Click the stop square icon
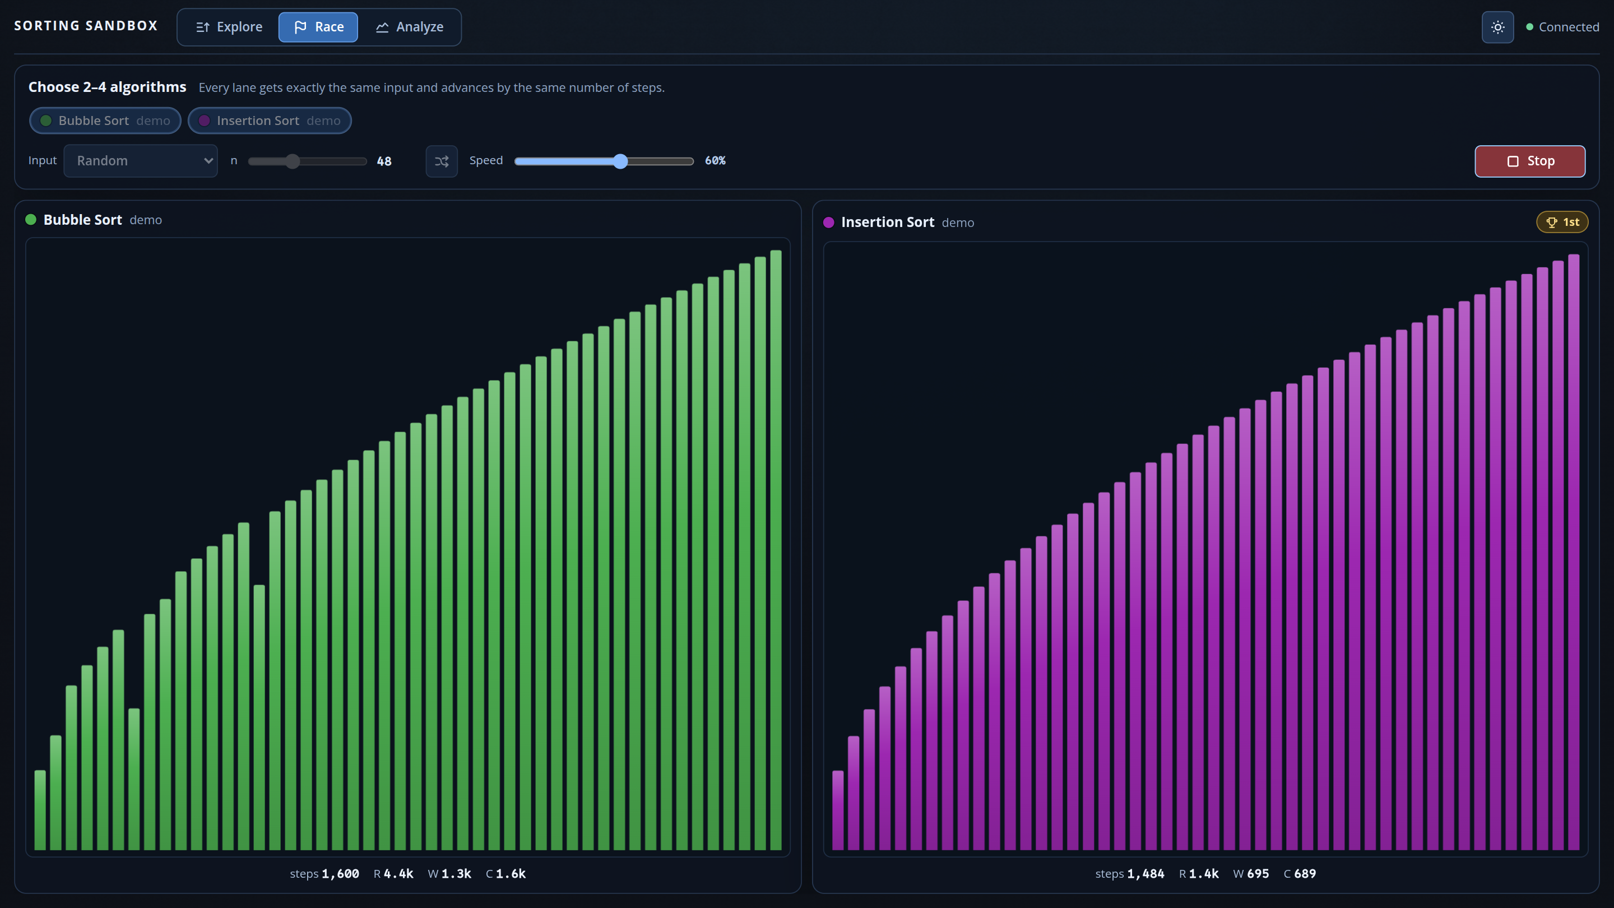Viewport: 1614px width, 908px height. click(x=1513, y=161)
